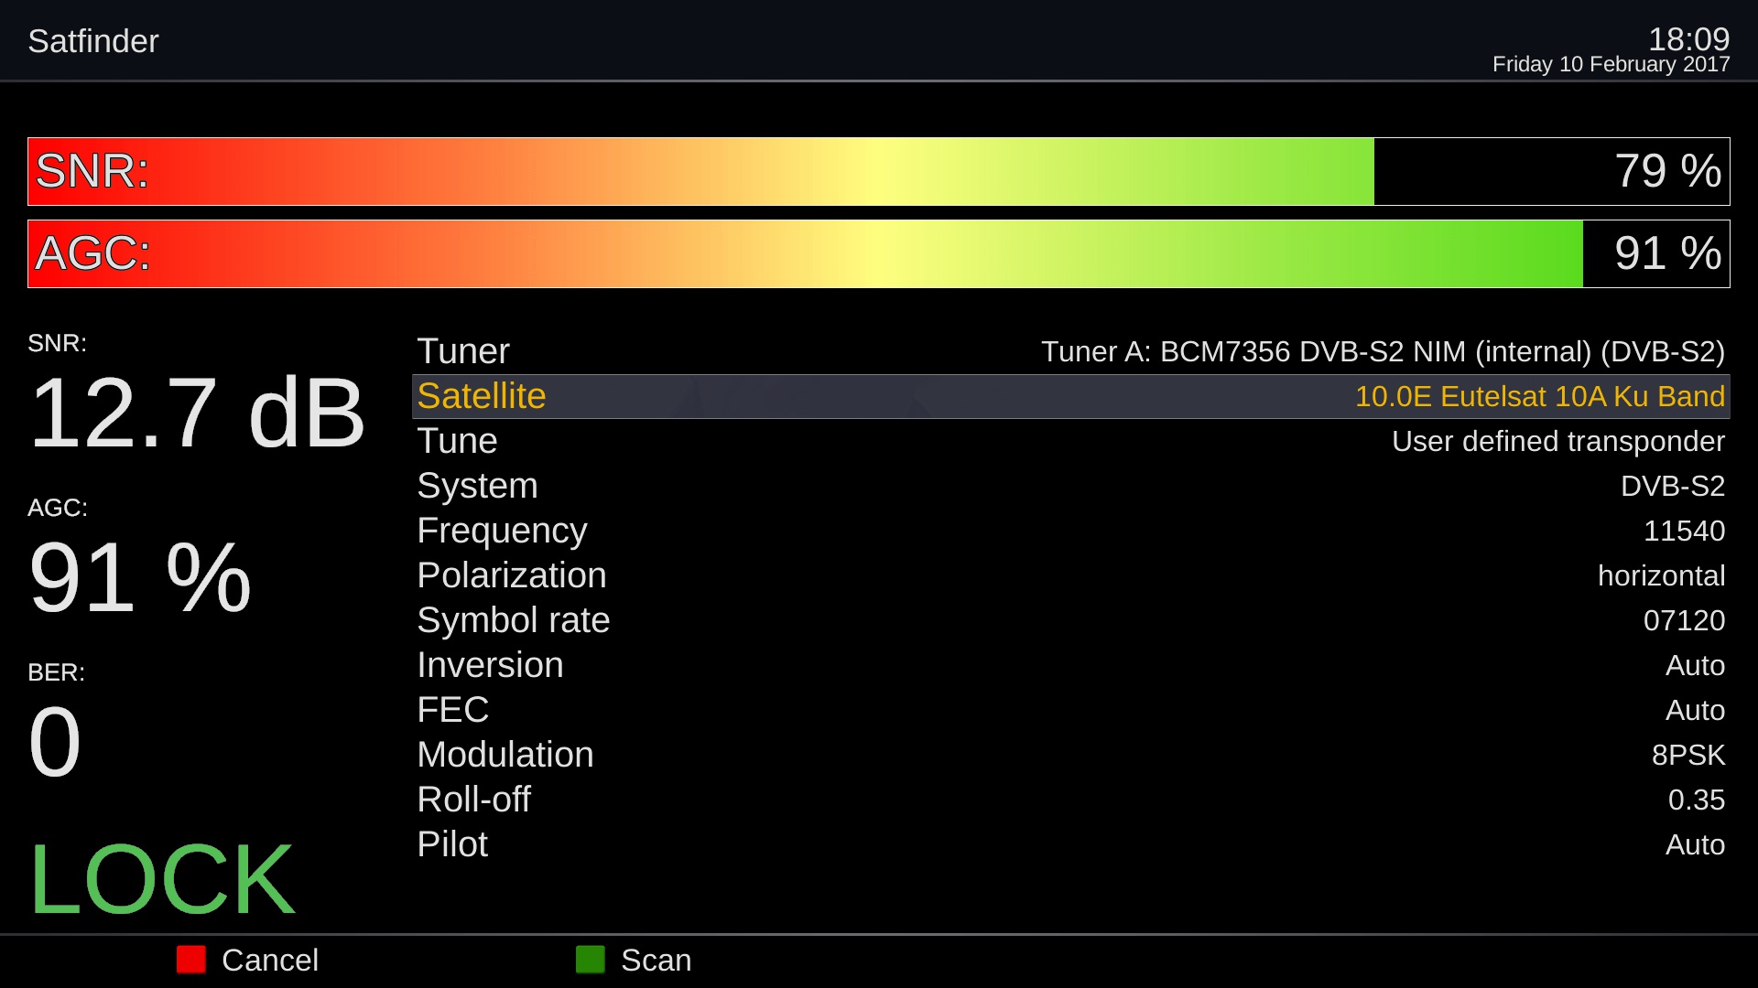This screenshot has height=988, width=1758.
Task: Click the green LOCK status indicator
Action: point(162,879)
